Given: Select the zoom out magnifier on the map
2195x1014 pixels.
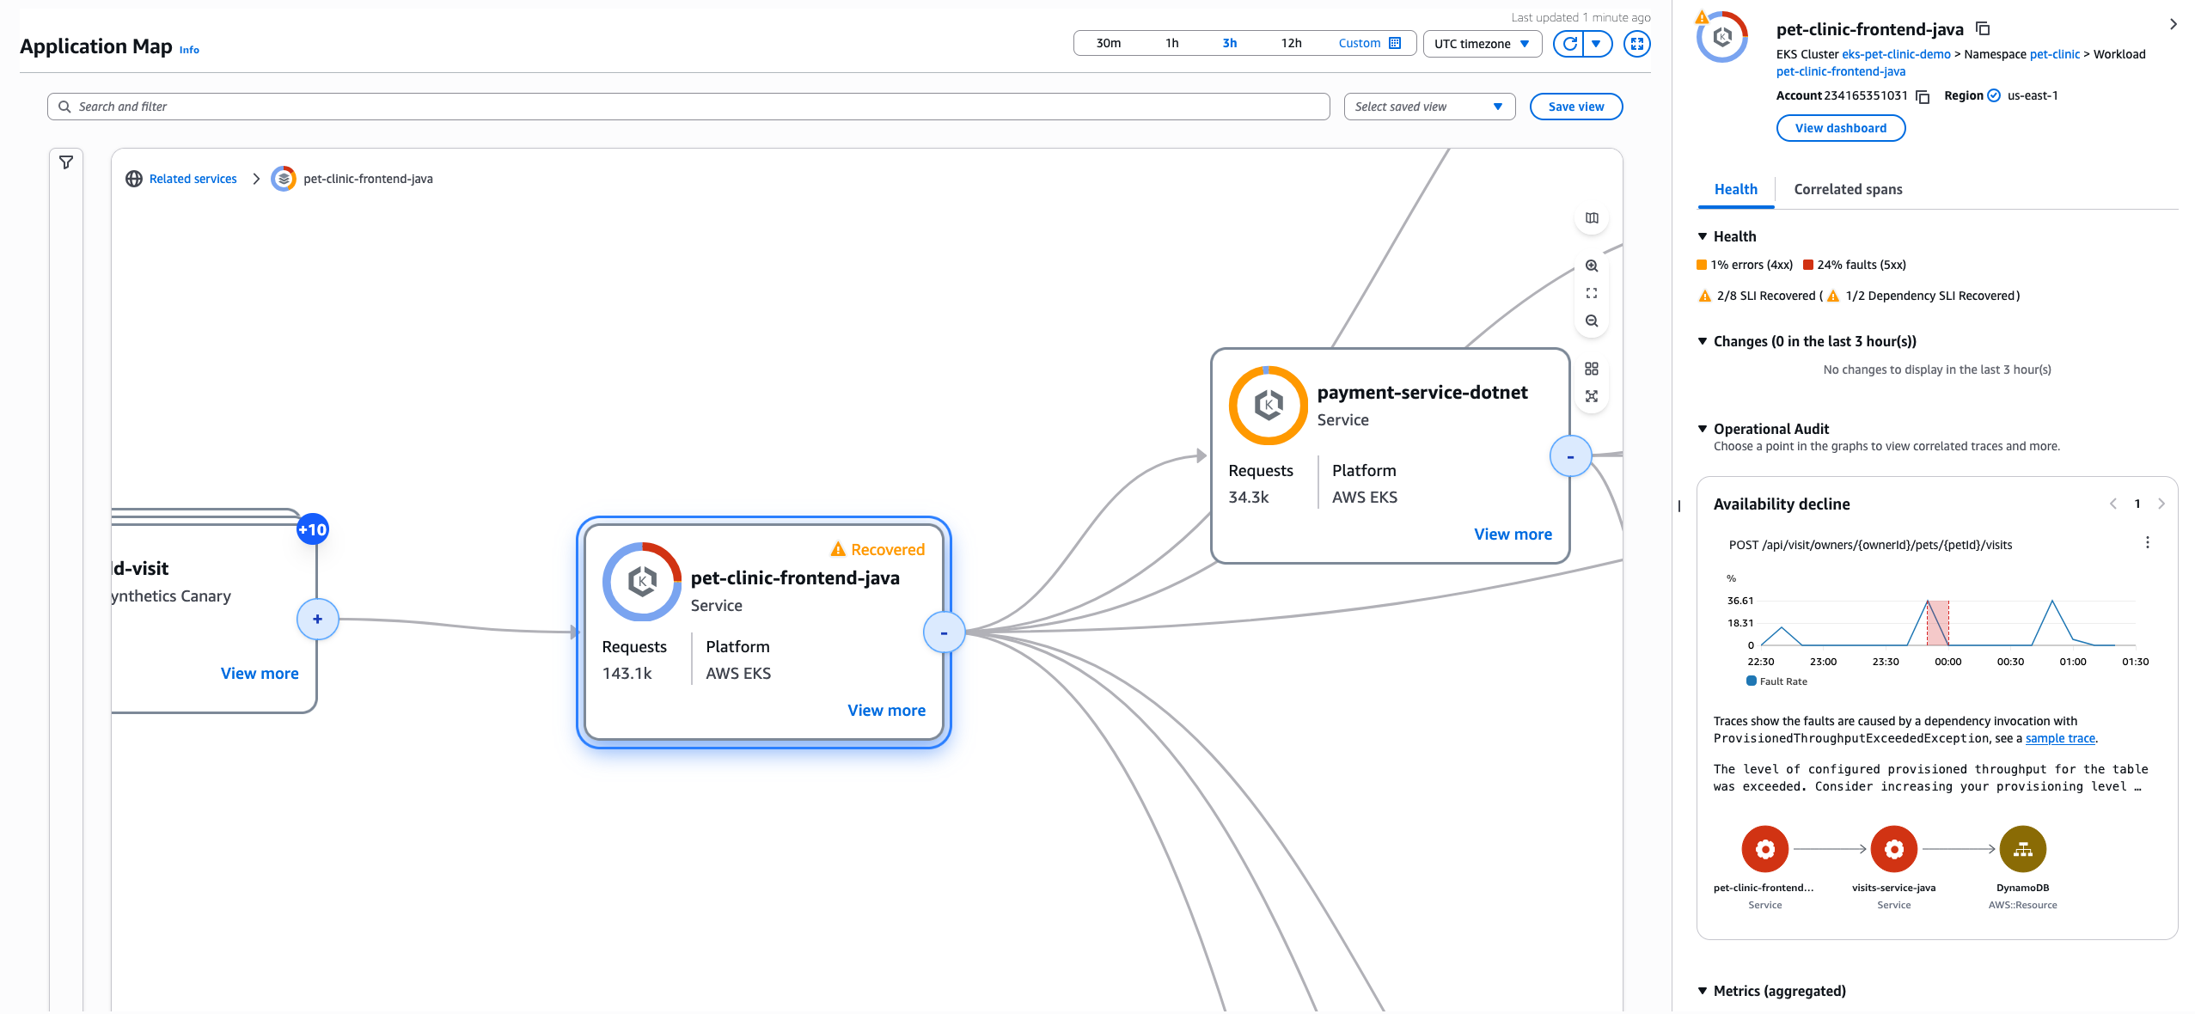Looking at the screenshot, I should 1592,321.
